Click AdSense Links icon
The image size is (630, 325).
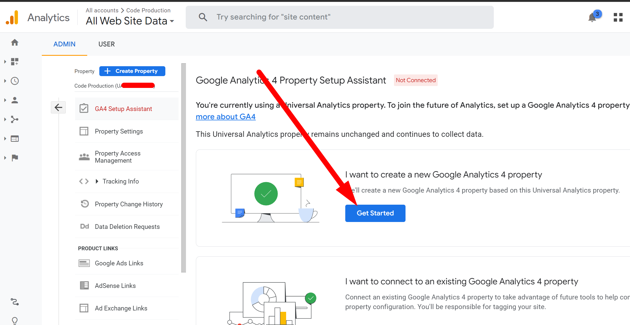84,285
